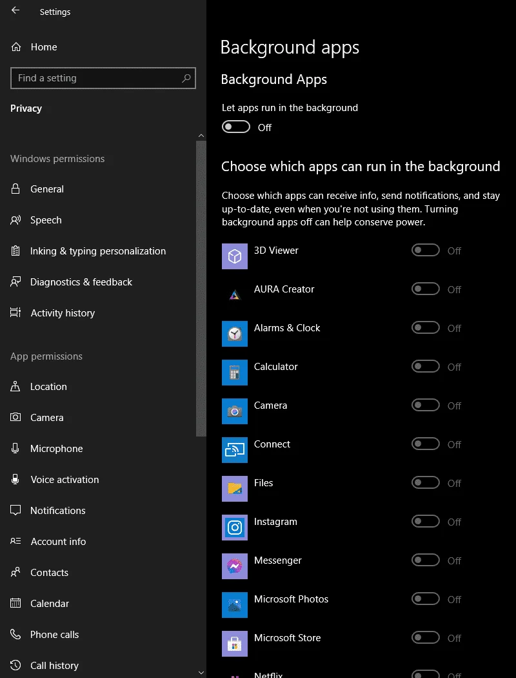
Task: Click the Microphone icon in sidebar
Action: coord(15,448)
